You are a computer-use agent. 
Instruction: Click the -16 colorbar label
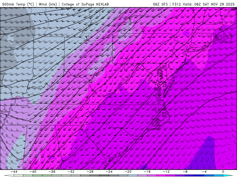pos(147,172)
